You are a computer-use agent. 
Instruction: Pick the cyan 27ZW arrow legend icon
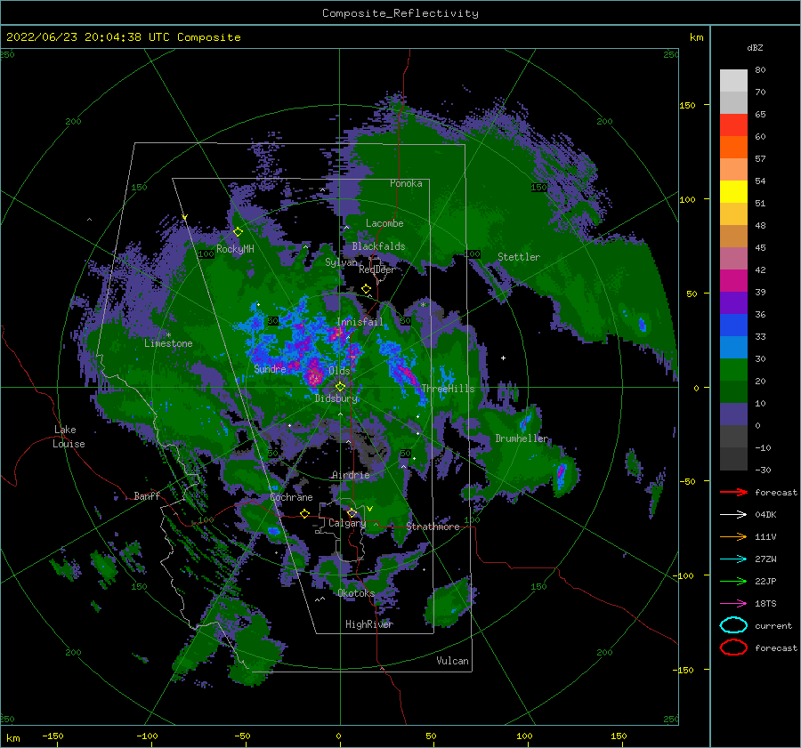click(733, 559)
